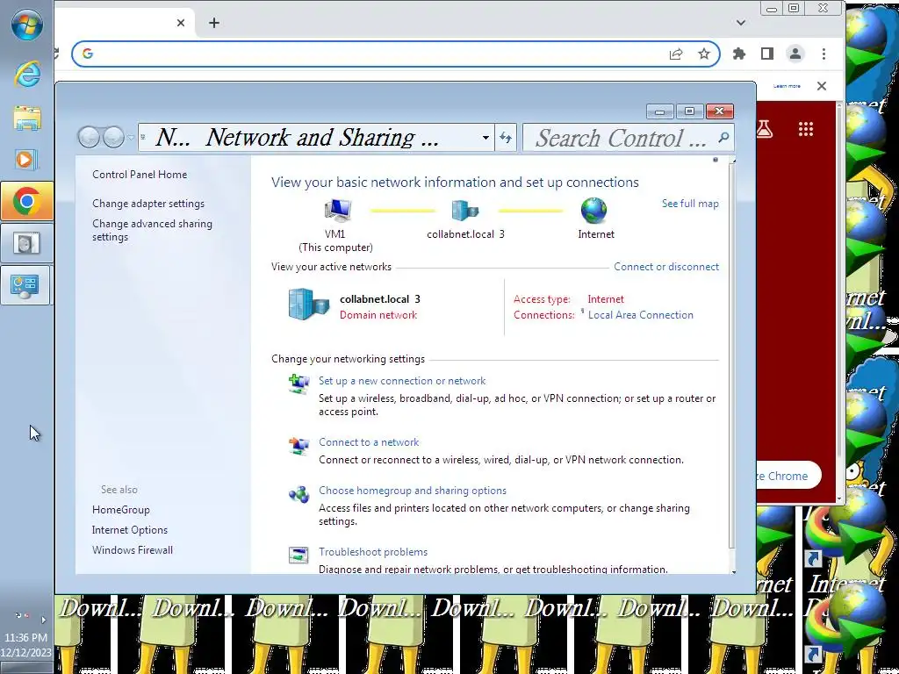Open Chrome tab search chevron
The height and width of the screenshot is (674, 899).
tap(741, 23)
